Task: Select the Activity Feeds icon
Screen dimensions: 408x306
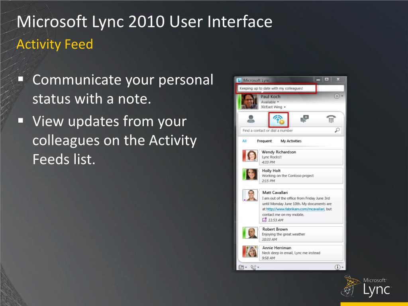Action: (279, 120)
